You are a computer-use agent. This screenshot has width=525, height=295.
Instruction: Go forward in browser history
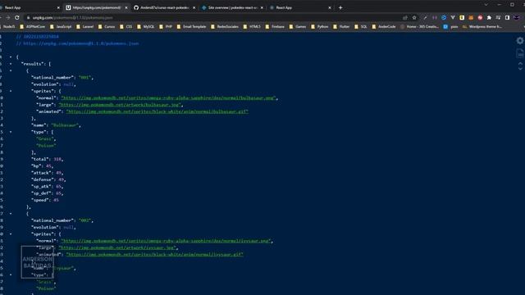[7, 17]
